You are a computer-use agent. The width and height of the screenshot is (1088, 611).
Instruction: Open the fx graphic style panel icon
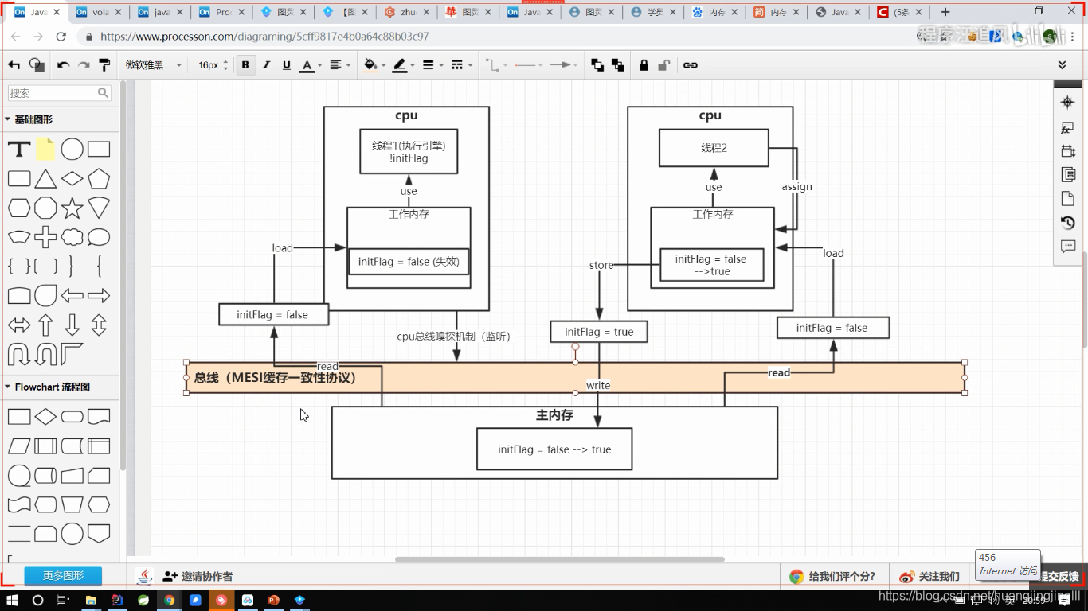click(1068, 127)
